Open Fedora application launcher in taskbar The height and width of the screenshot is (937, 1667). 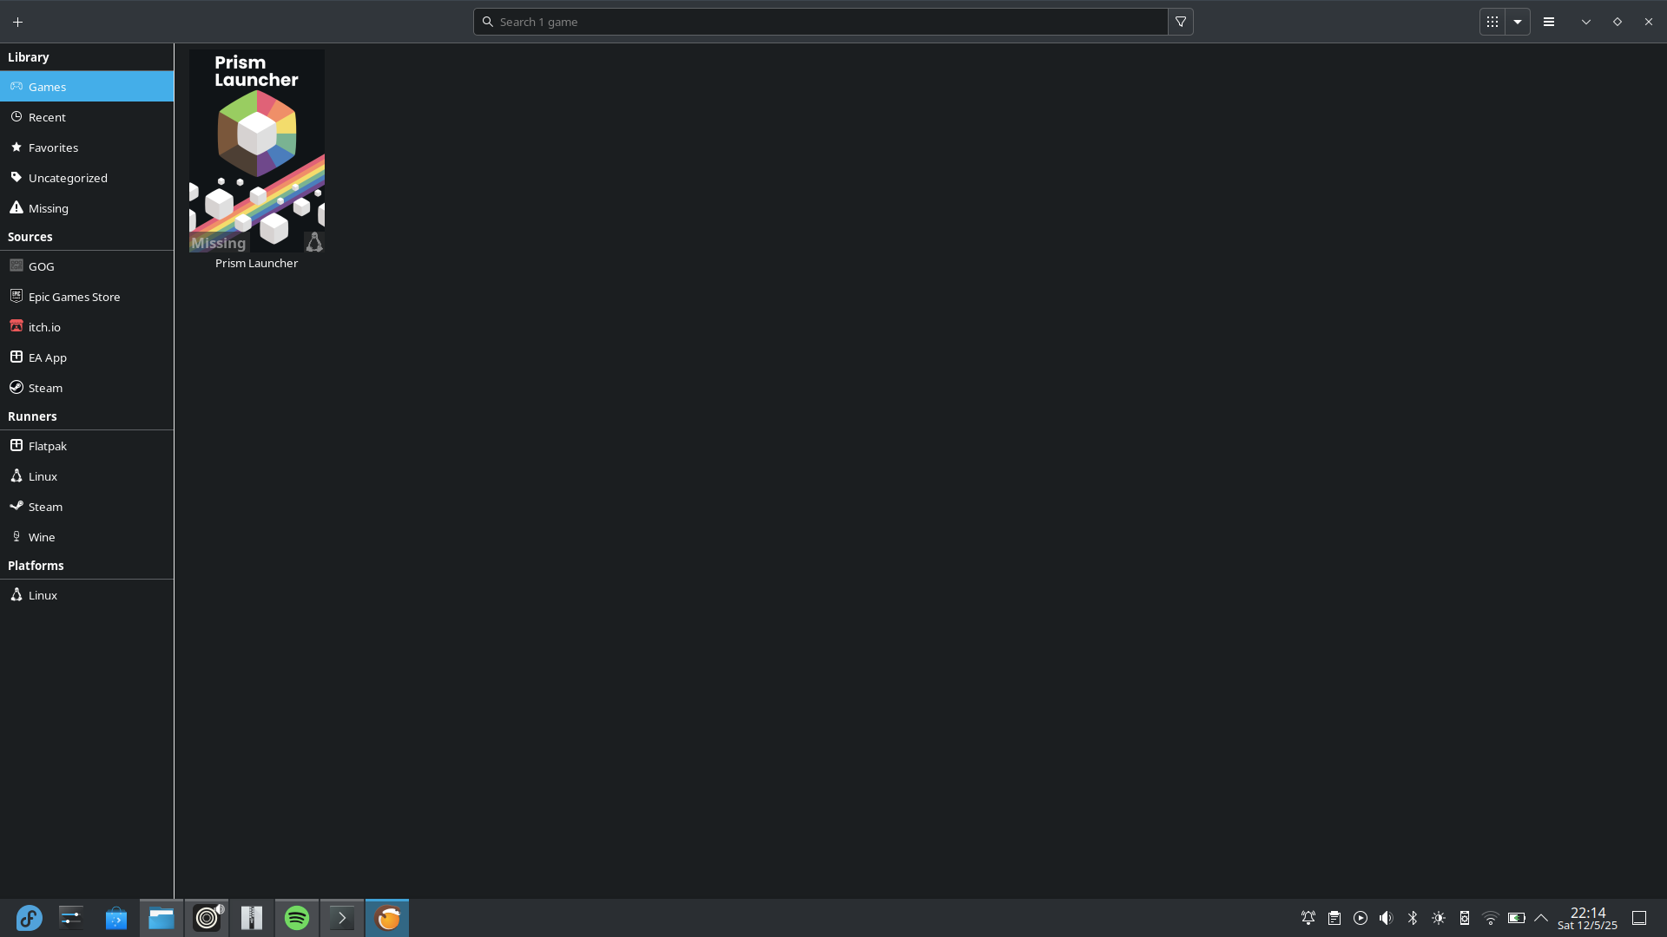30,918
